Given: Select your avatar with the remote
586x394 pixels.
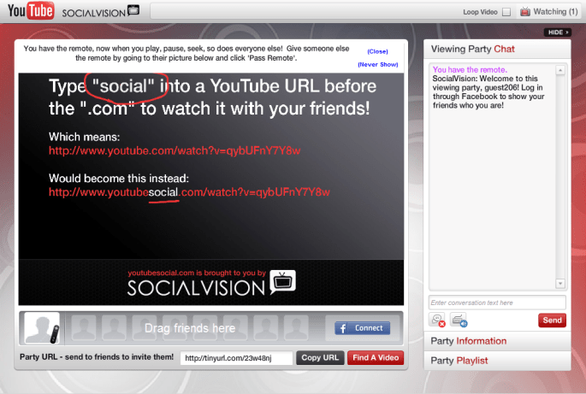Looking at the screenshot, I should click(42, 328).
